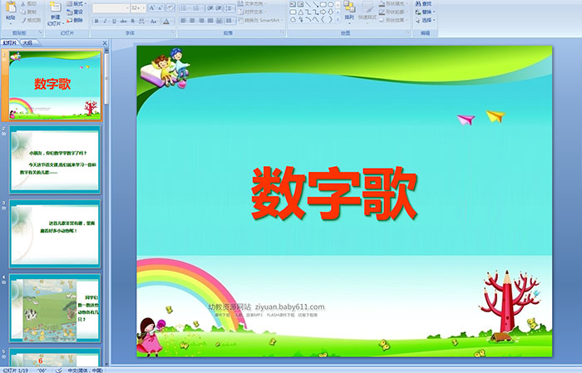The height and width of the screenshot is (373, 582).
Task: Click the Font Color (A) swatch
Action: [x=166, y=21]
